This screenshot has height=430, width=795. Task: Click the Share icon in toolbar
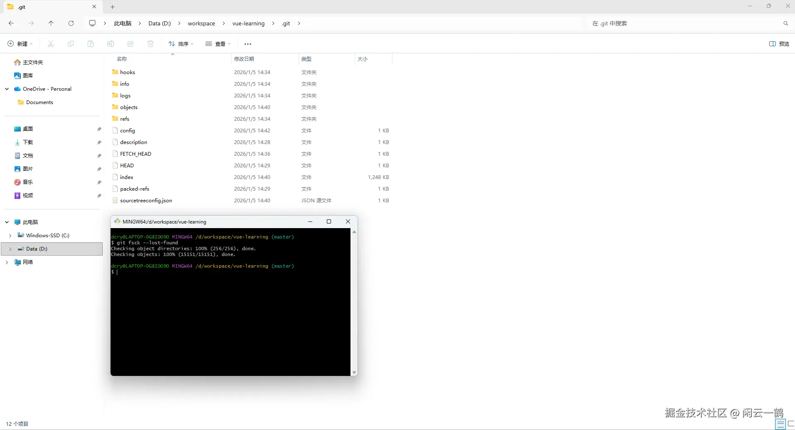[131, 44]
